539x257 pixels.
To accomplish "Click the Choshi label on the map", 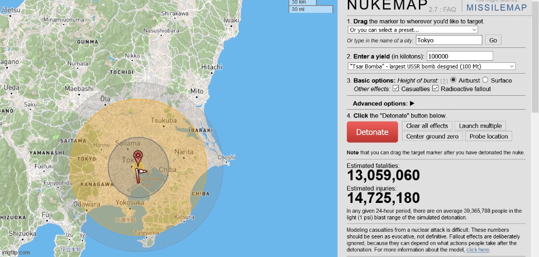I will pos(226,158).
